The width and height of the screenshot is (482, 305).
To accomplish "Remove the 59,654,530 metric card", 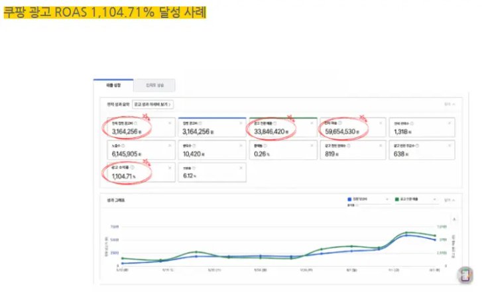I will coord(381,123).
